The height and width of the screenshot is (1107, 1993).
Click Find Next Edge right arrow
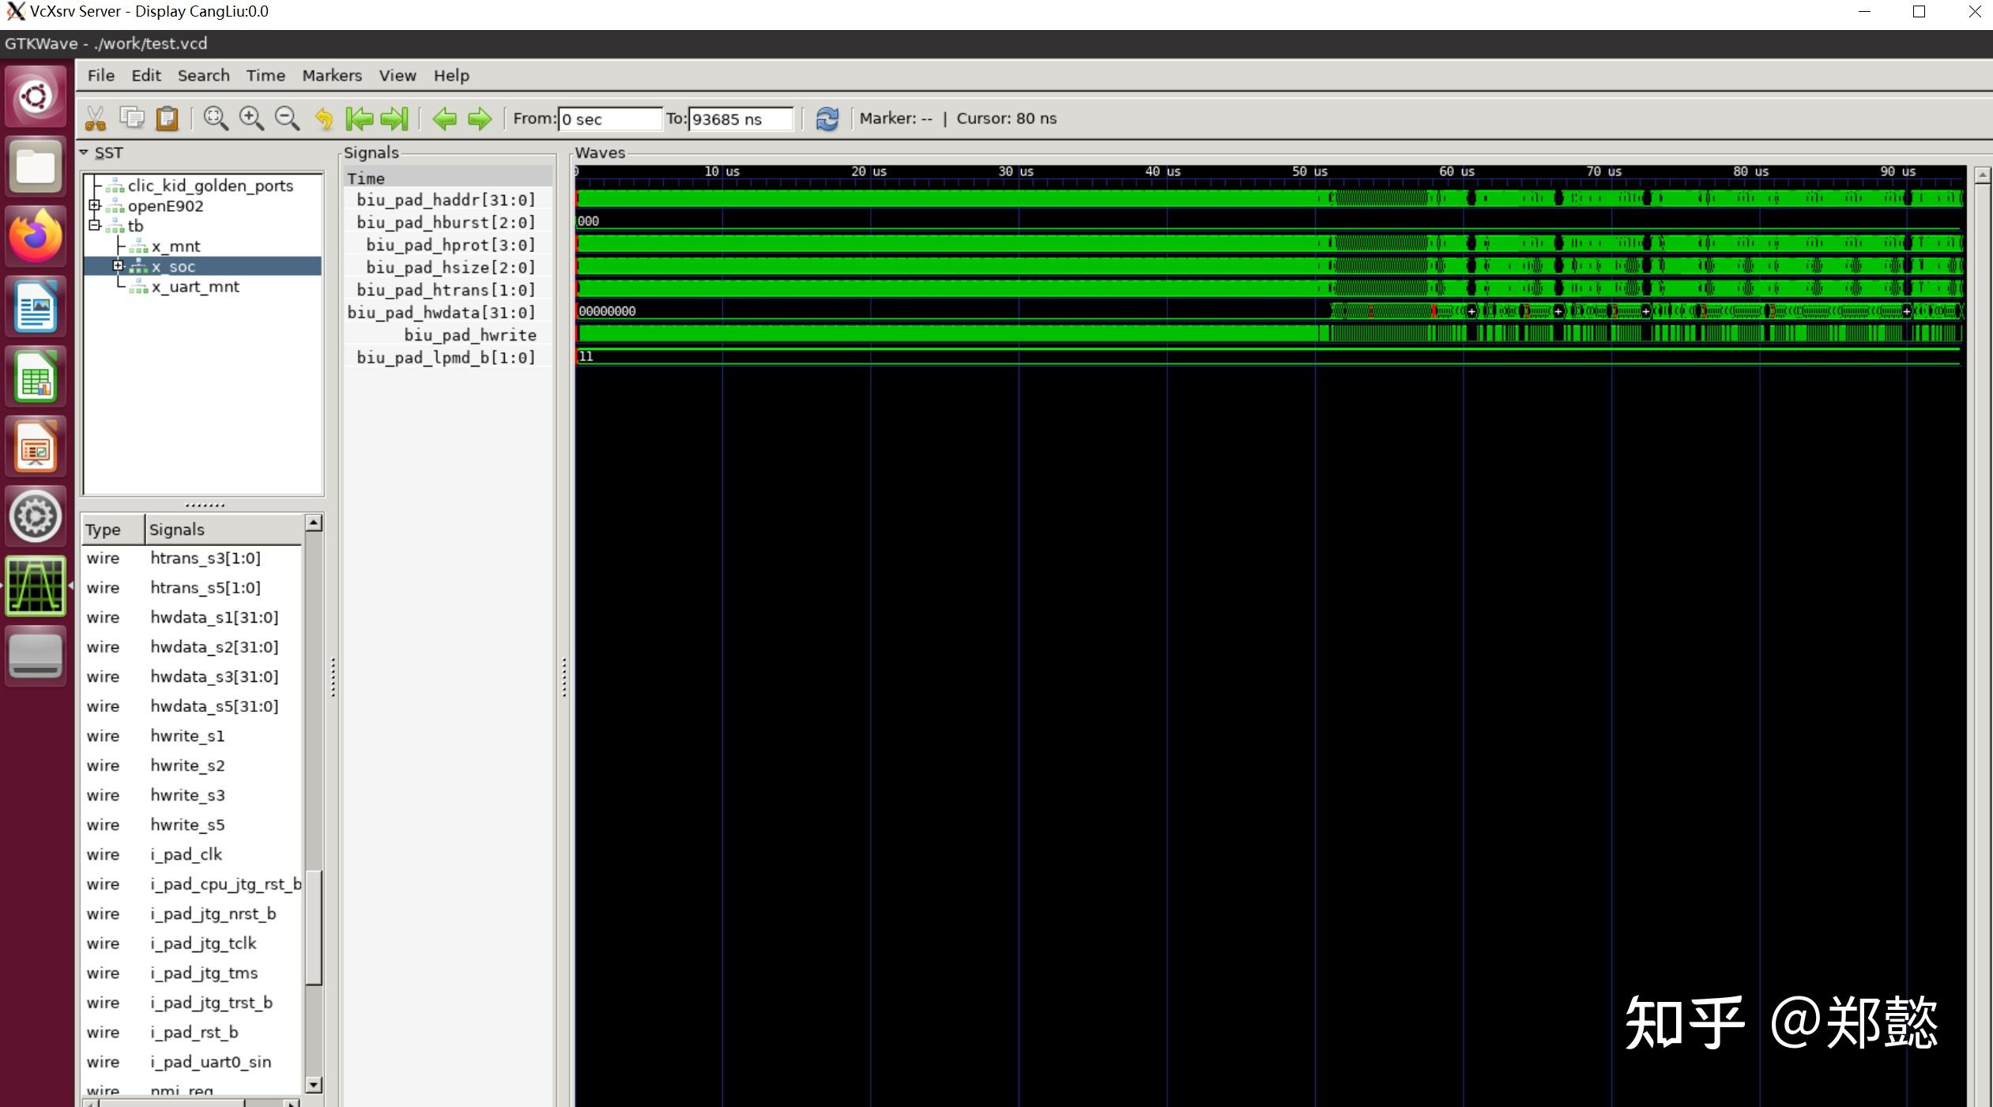pyautogui.click(x=480, y=119)
